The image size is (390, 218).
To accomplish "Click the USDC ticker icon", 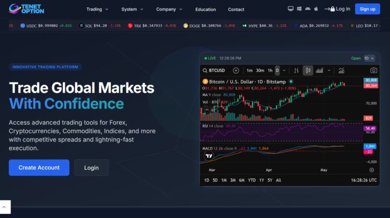I will (23, 25).
